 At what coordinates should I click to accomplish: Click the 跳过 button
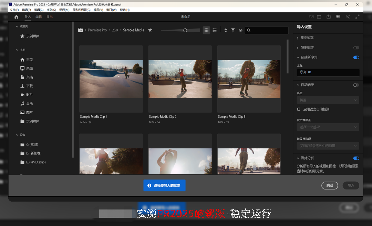coord(330,185)
